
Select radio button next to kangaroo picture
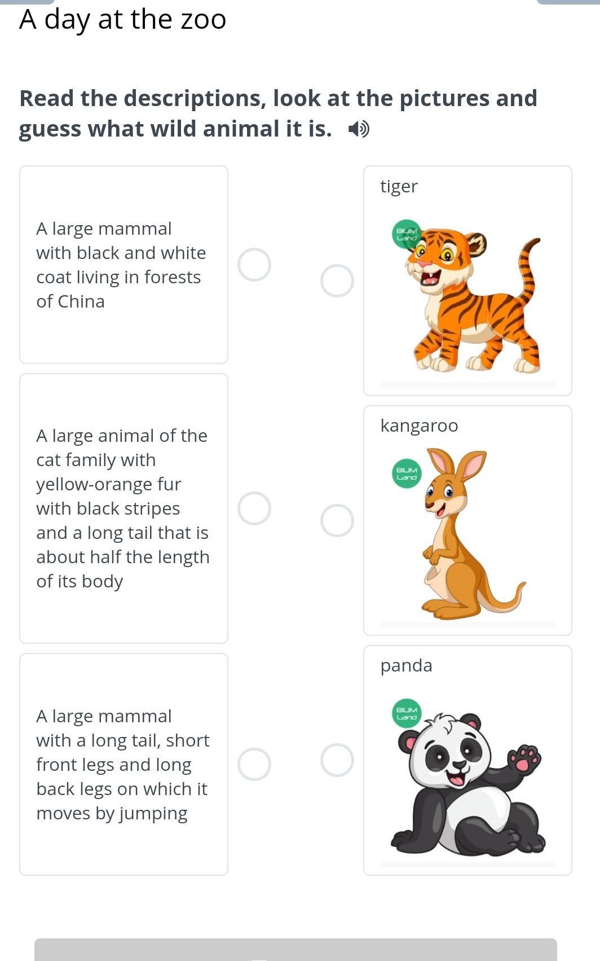(337, 520)
